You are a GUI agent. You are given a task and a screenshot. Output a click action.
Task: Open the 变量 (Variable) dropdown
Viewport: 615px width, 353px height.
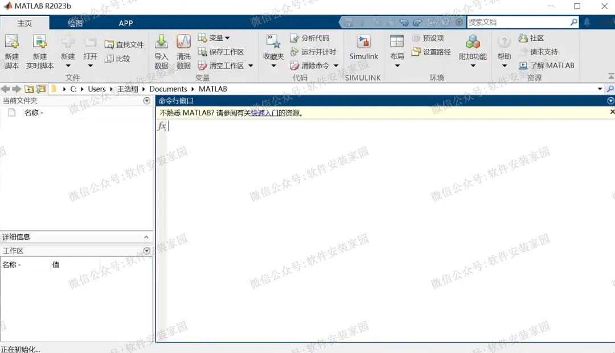(x=214, y=38)
